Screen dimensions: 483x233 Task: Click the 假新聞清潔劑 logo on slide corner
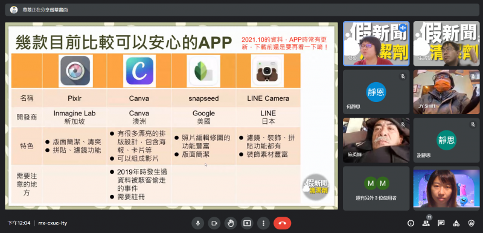(x=315, y=188)
